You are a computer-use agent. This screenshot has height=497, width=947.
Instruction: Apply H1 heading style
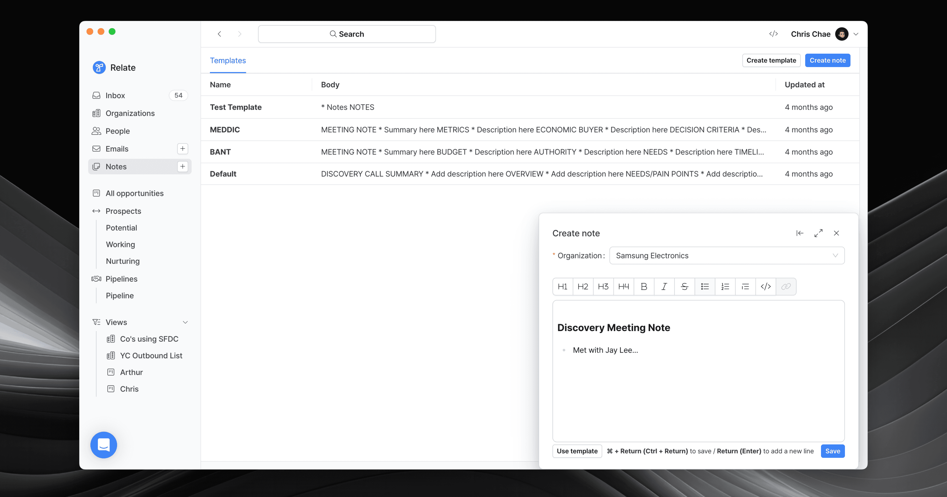tap(562, 286)
